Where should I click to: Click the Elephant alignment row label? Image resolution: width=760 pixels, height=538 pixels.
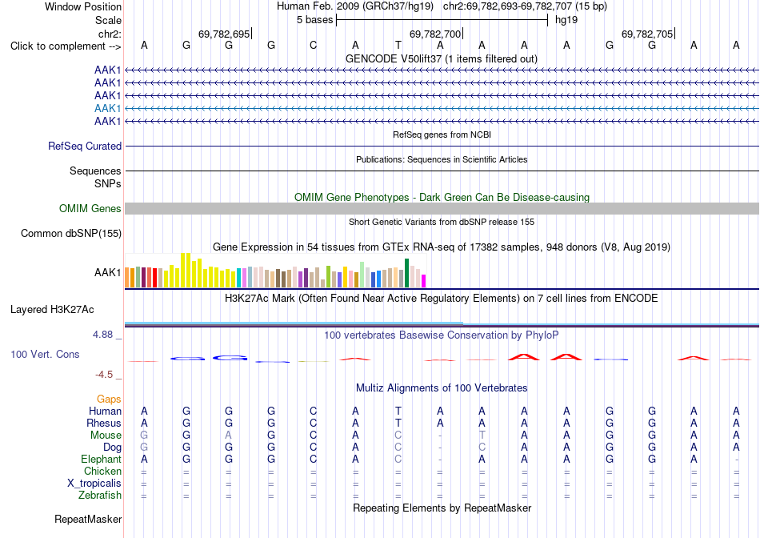[102, 459]
